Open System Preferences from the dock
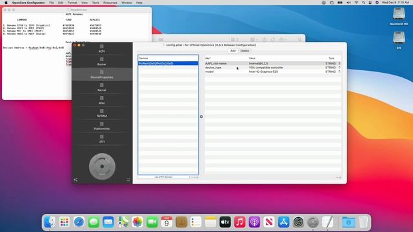The width and height of the screenshot is (413, 232). click(298, 222)
